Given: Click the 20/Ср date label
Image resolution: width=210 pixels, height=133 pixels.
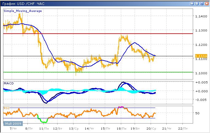Looking at the screenshot, I should (151, 129).
